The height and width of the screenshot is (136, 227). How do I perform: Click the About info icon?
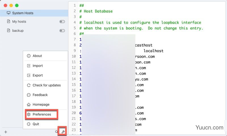(29, 56)
